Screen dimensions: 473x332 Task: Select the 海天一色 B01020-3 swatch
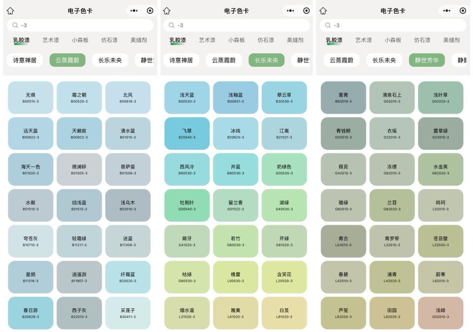[31, 169]
